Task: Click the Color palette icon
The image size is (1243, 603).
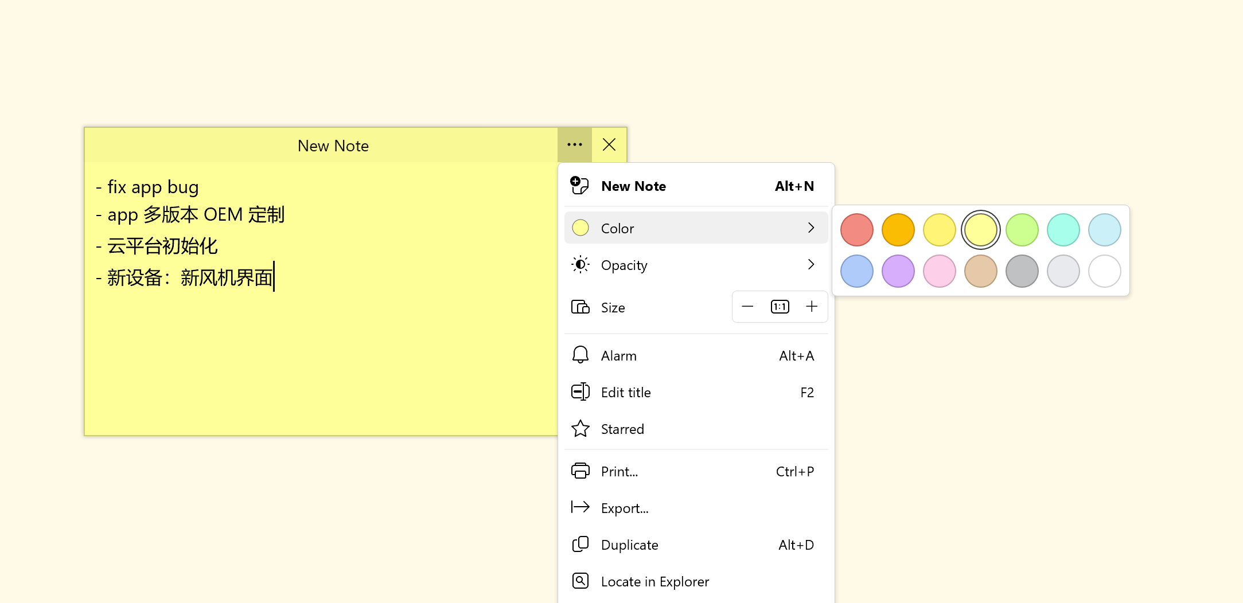Action: 580,228
